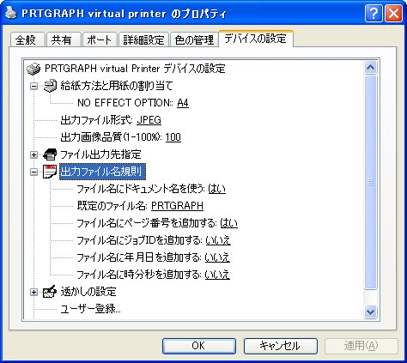Toggle ファイル名にドキュメント名を使う value はい
This screenshot has width=407, height=363.
[x=216, y=189]
